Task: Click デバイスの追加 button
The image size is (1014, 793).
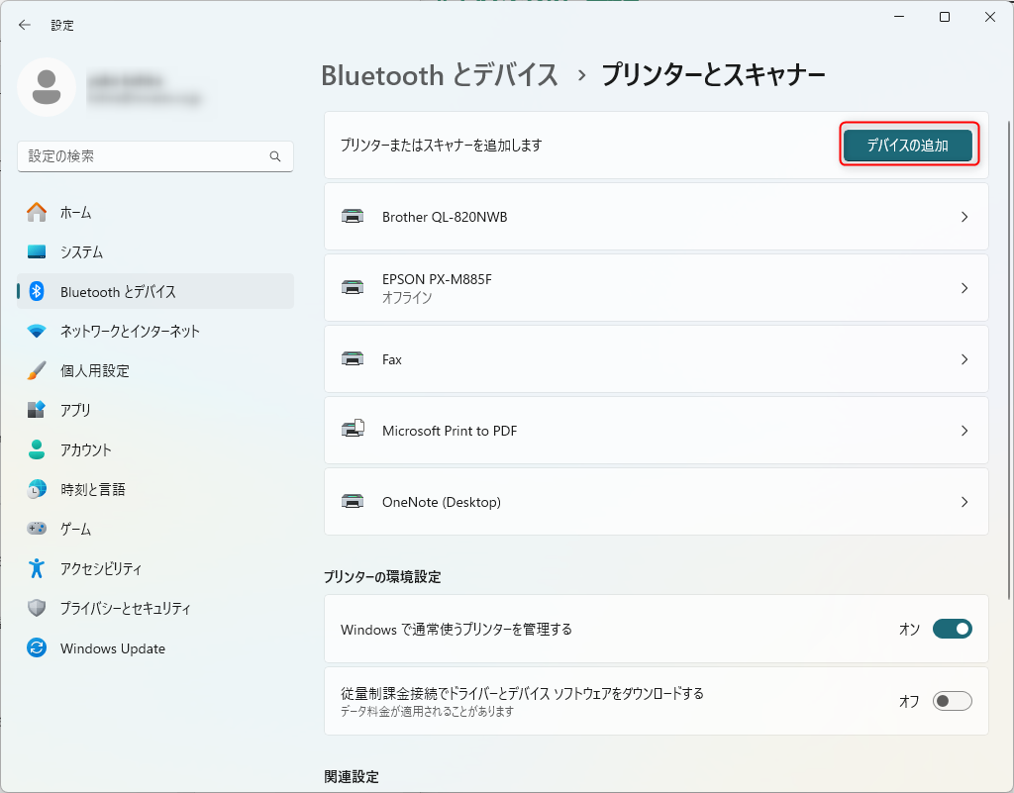Action: [x=907, y=146]
